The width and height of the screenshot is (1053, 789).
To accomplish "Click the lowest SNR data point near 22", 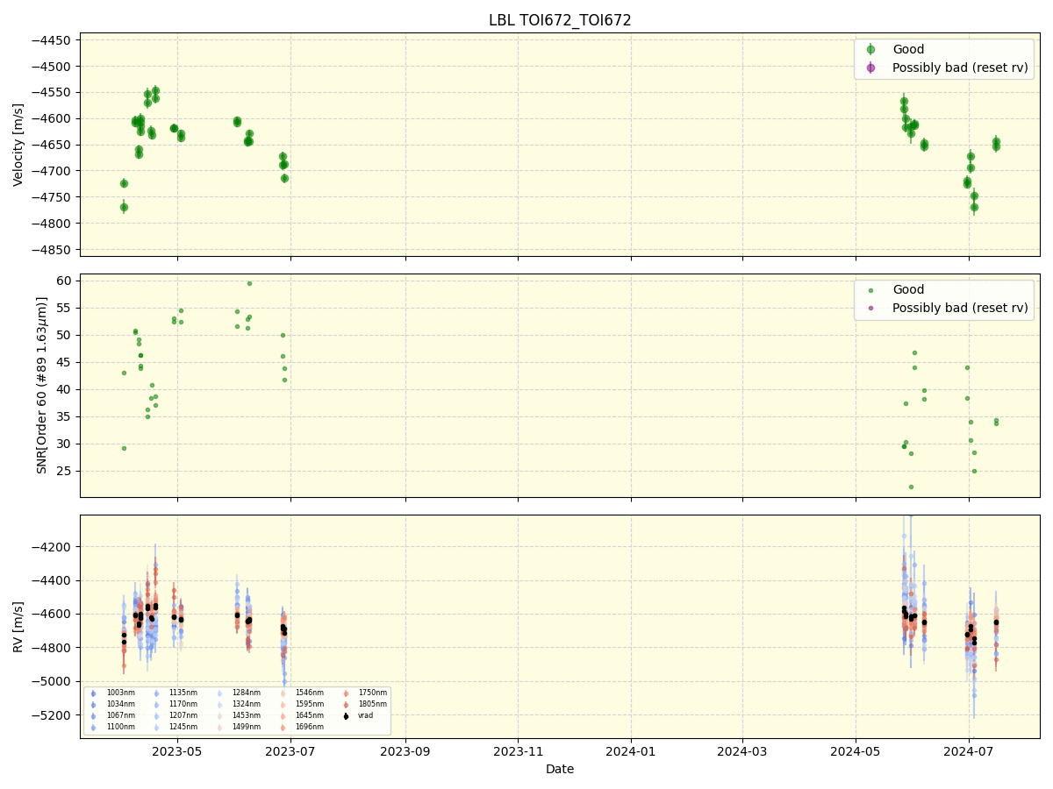I will click(911, 487).
